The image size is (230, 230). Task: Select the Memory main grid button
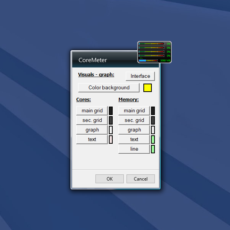(x=134, y=111)
